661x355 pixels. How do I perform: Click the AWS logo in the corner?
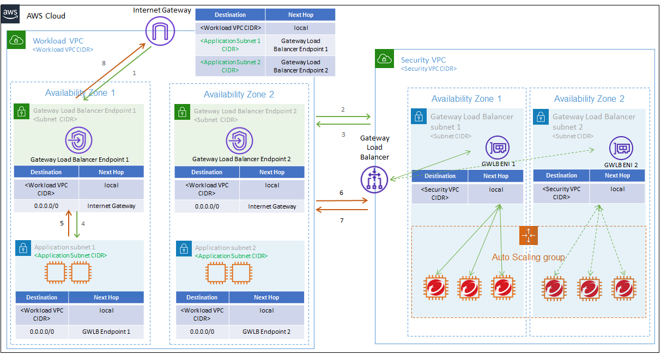[11, 15]
